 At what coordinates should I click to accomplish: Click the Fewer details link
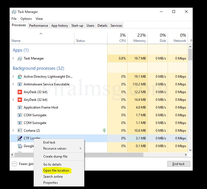(x=26, y=164)
